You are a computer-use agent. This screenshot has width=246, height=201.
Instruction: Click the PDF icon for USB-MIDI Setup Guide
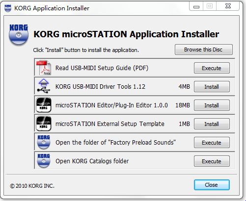(x=44, y=68)
